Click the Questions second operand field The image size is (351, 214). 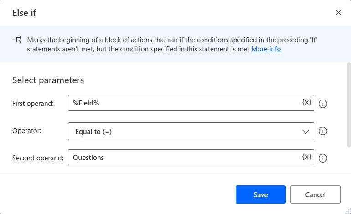click(x=182, y=158)
